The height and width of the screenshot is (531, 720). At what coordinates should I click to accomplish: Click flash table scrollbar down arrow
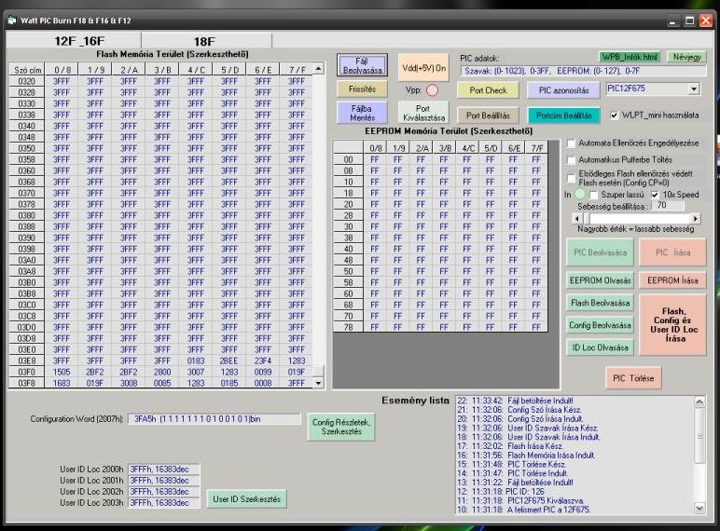318,383
